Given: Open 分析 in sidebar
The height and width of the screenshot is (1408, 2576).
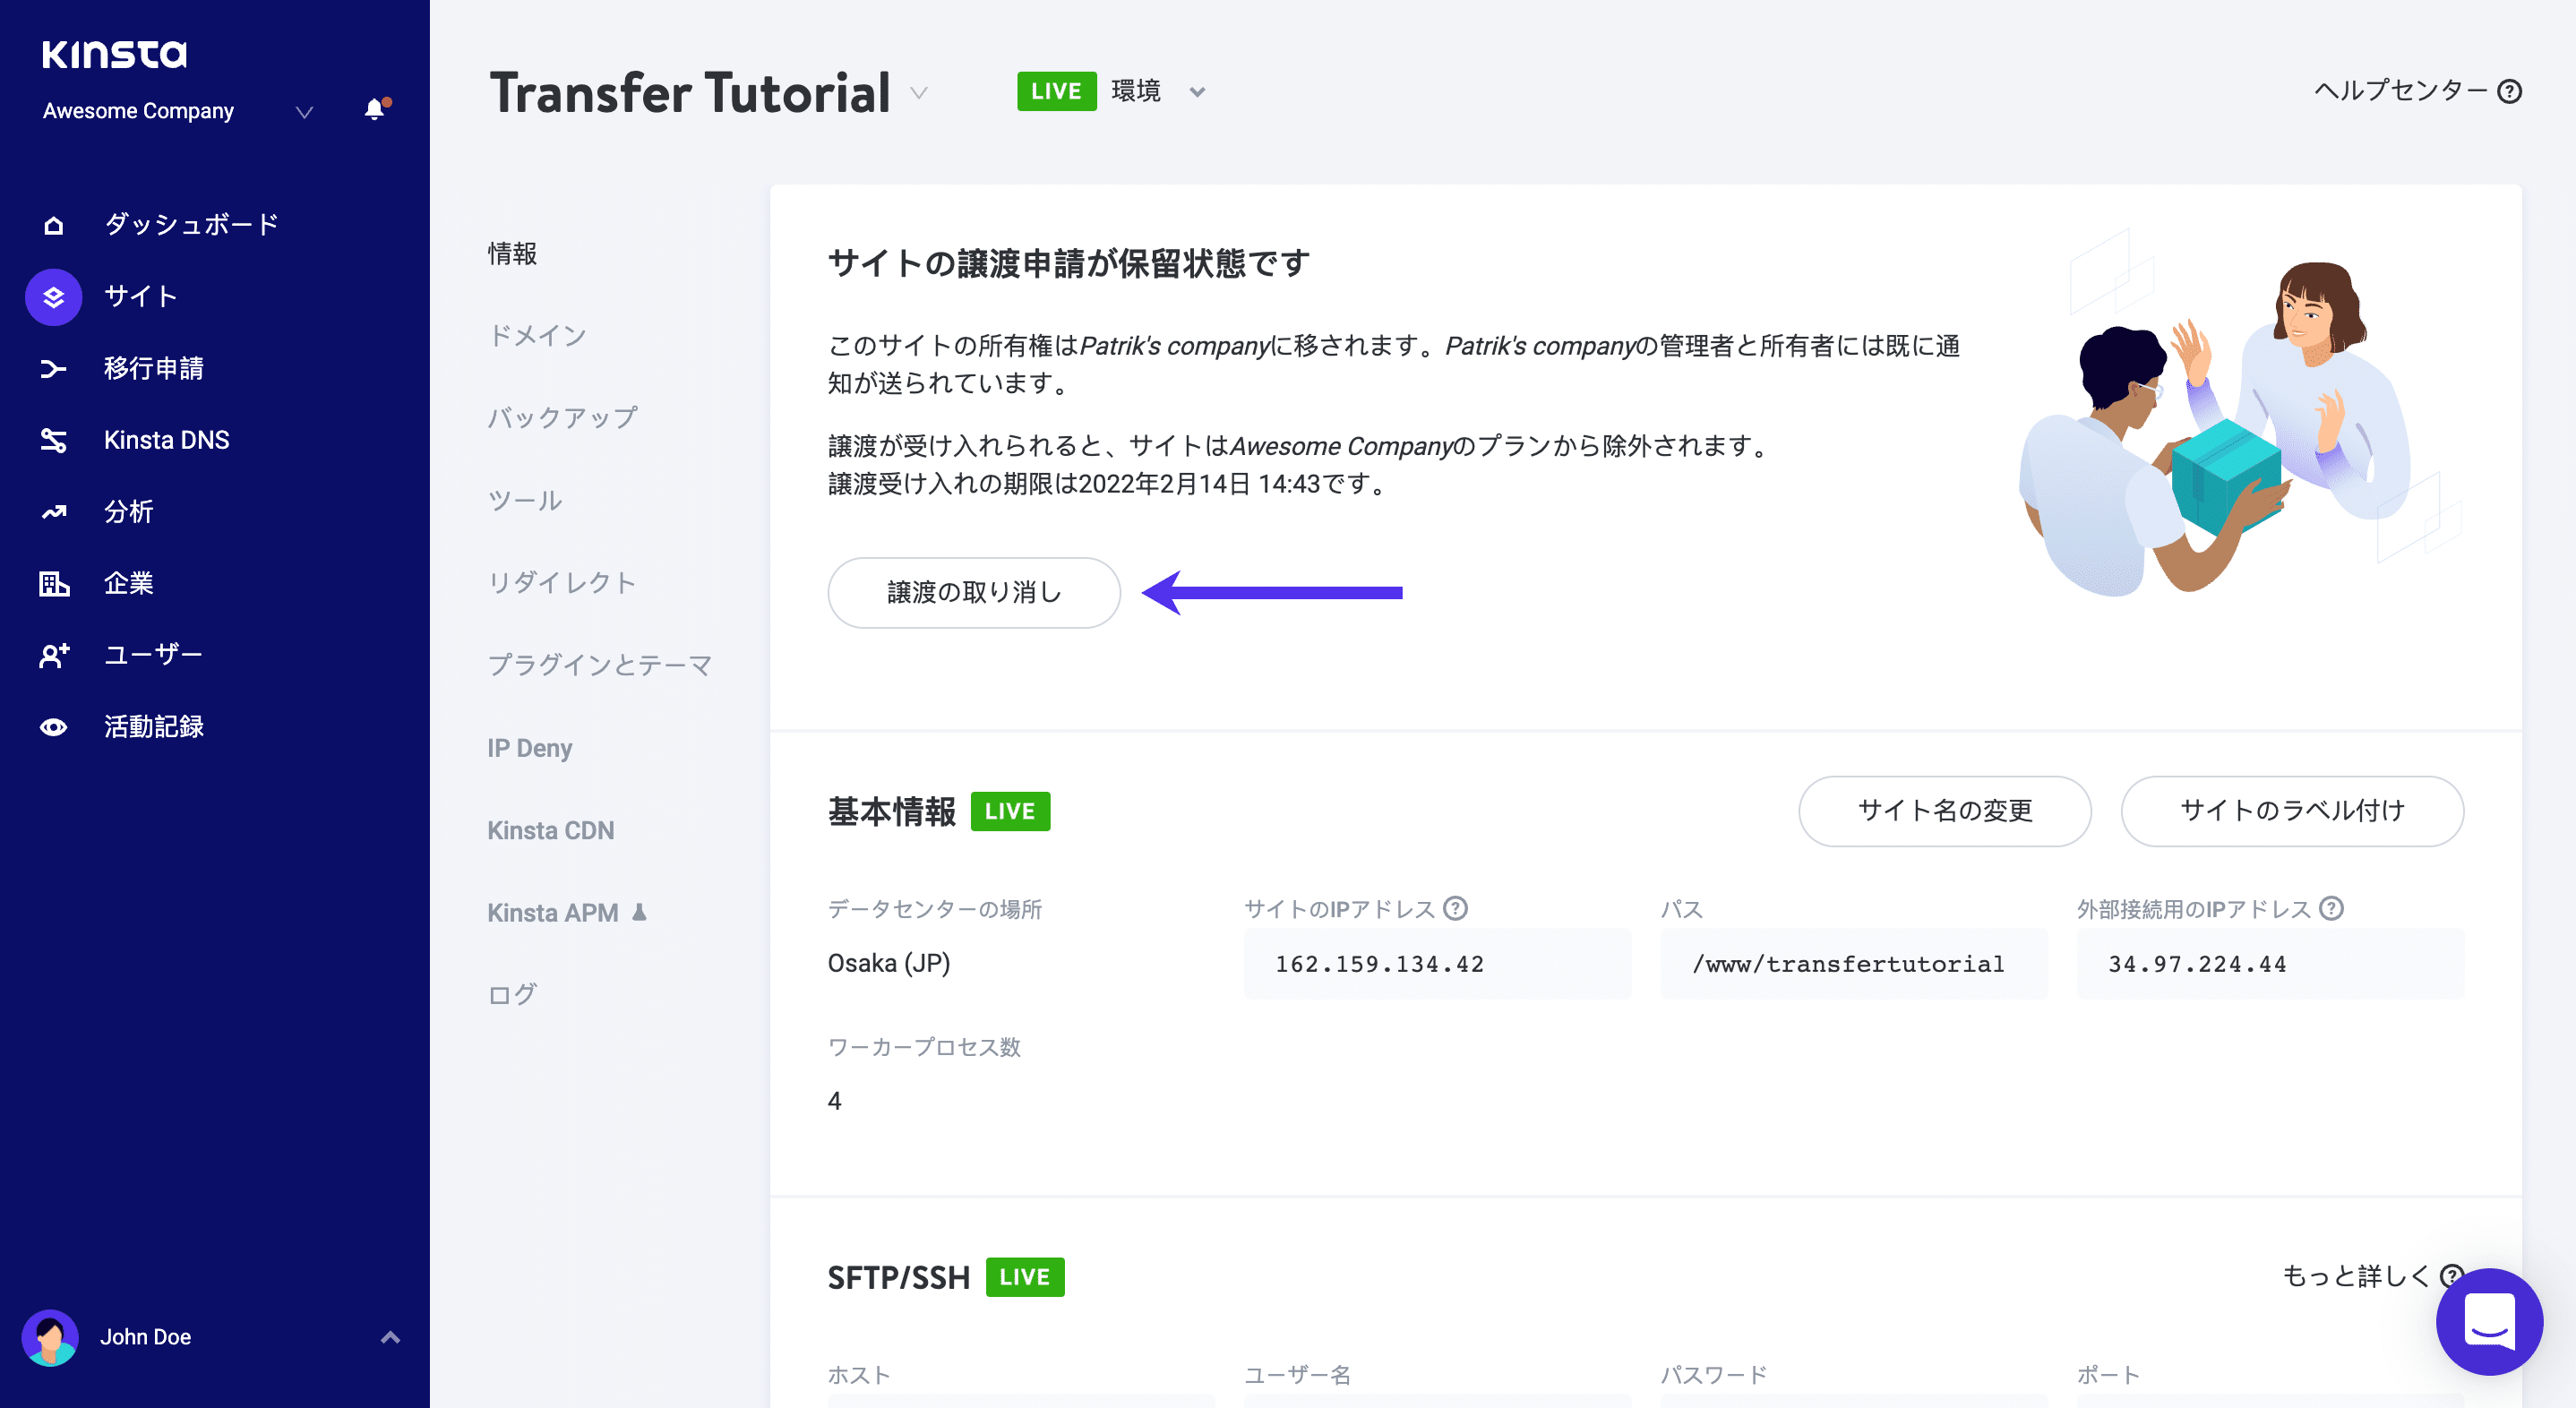Looking at the screenshot, I should click(129, 512).
